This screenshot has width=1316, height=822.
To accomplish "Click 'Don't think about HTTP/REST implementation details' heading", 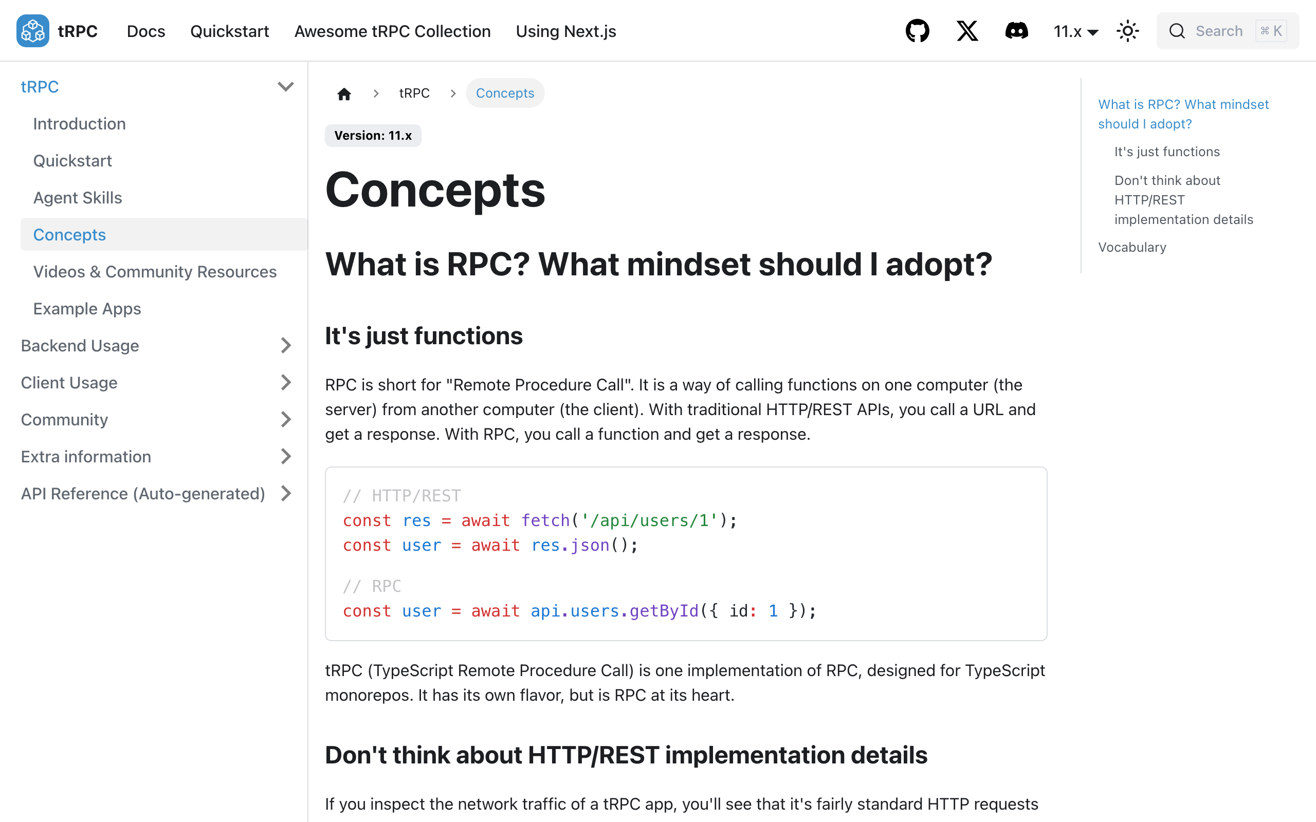I will click(x=626, y=755).
